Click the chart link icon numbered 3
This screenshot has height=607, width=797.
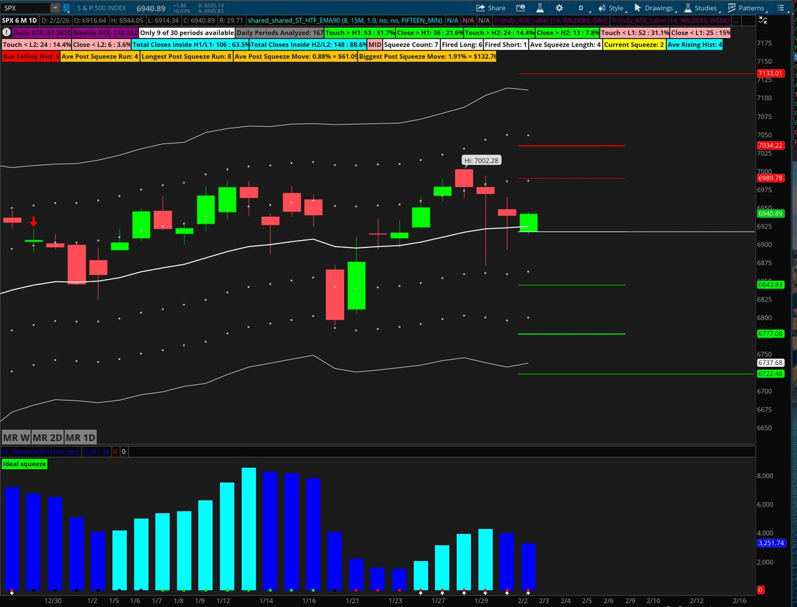66,7
